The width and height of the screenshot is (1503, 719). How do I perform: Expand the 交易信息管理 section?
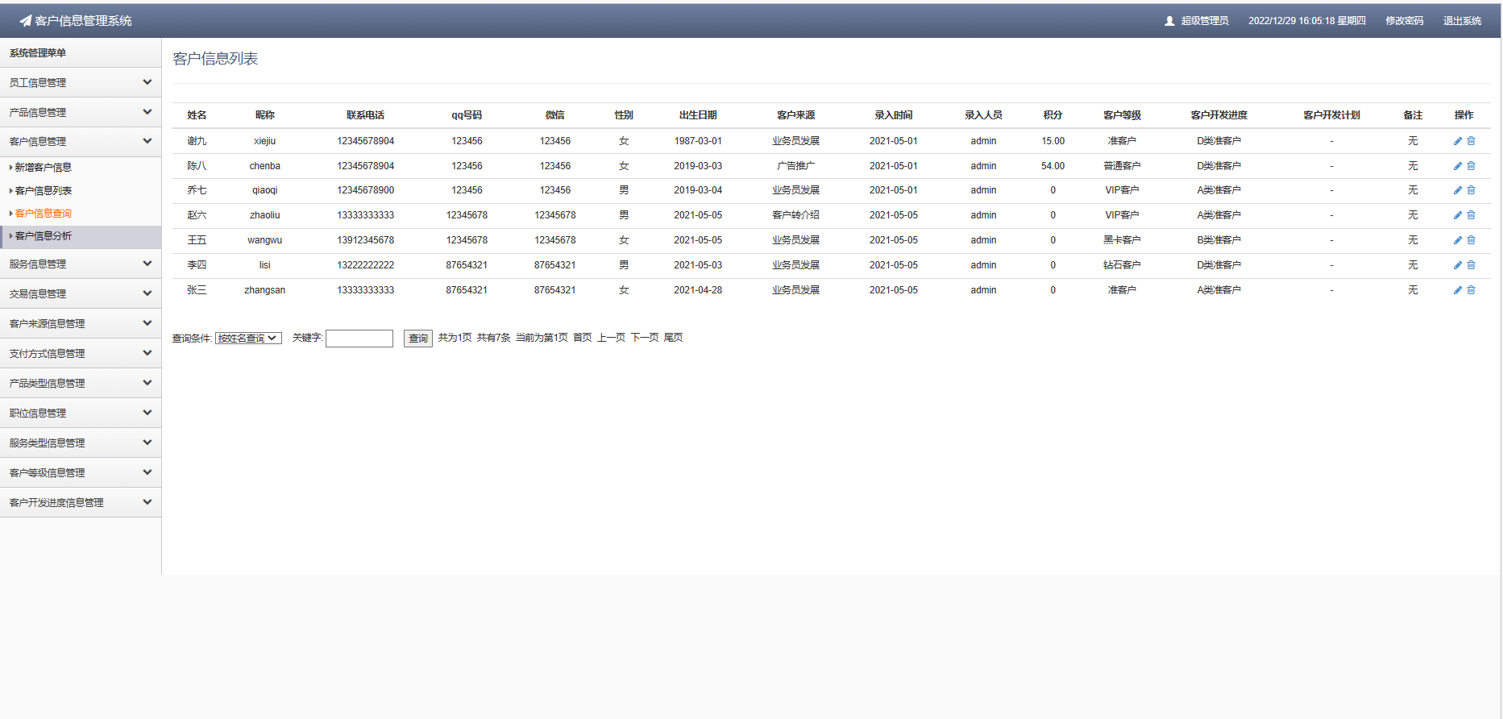[81, 293]
